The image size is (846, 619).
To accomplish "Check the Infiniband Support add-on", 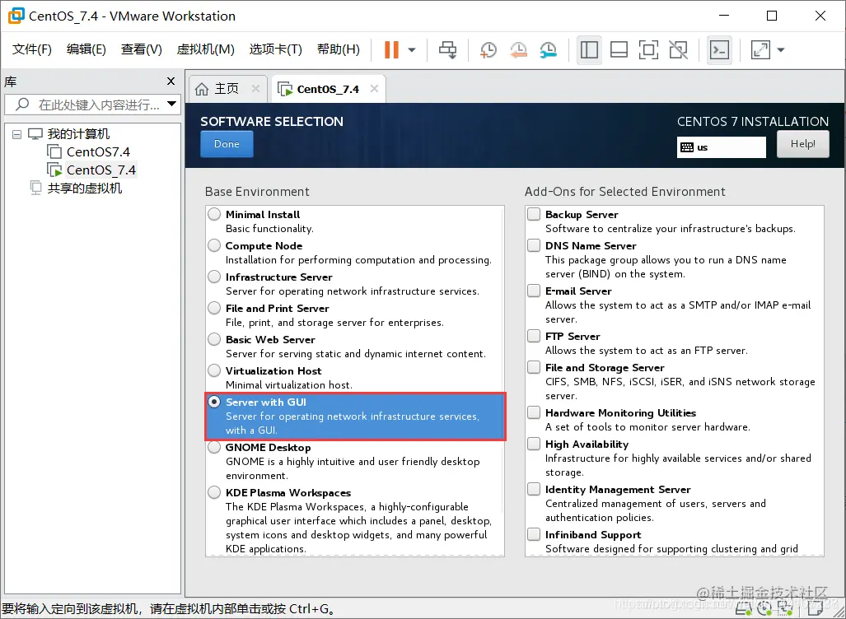I will 534,534.
